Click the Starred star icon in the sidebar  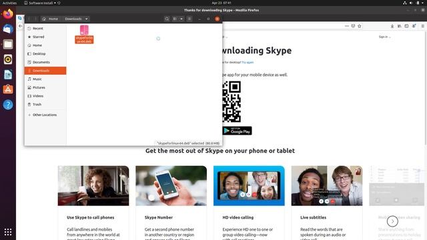pos(29,37)
